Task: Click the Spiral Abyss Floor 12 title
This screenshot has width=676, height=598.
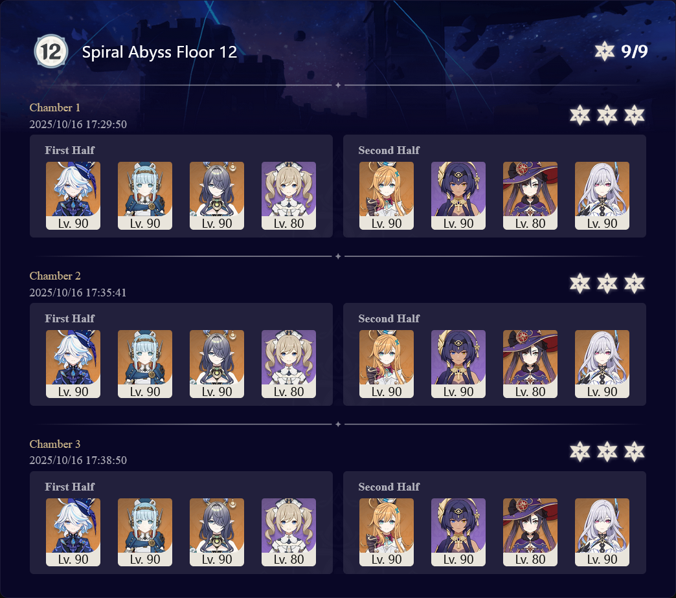Action: coord(159,52)
